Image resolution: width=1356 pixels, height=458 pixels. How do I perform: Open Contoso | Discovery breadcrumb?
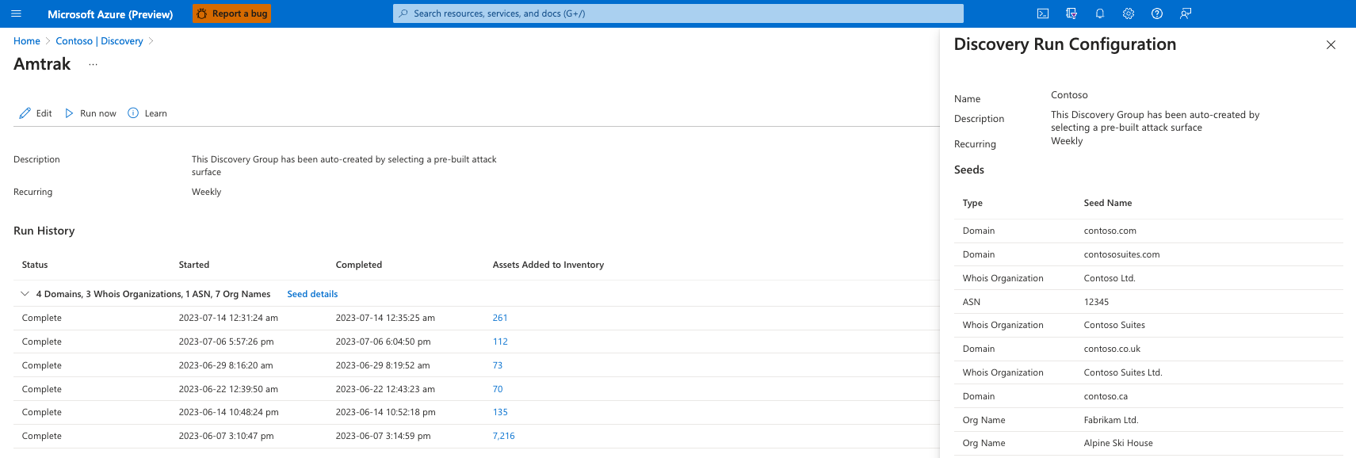click(99, 41)
